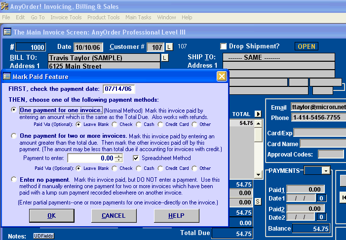Click the Customer # field showing 107
This screenshot has width=346, height=240.
coord(155,47)
